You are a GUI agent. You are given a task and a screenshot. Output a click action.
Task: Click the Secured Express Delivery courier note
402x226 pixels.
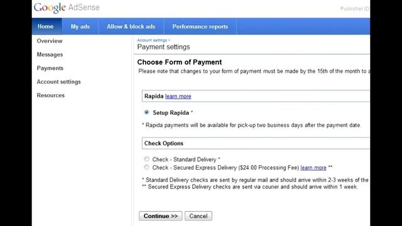tap(250, 187)
